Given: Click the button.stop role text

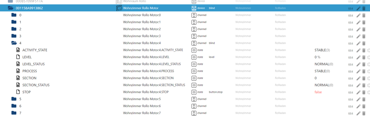Looking at the screenshot, I should [216, 92].
